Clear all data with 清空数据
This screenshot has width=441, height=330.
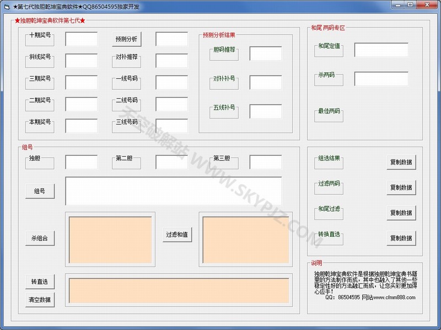pos(40,300)
